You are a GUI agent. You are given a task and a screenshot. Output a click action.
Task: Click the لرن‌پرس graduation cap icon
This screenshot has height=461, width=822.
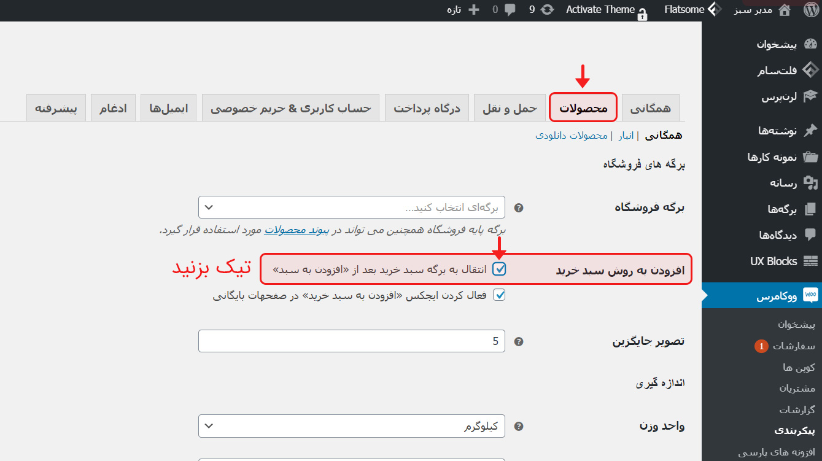tap(810, 96)
